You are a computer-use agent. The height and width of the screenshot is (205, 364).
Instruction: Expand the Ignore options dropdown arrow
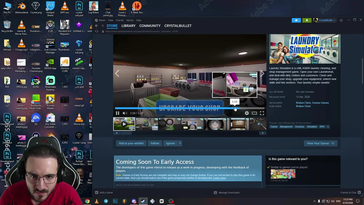[x=180, y=143]
